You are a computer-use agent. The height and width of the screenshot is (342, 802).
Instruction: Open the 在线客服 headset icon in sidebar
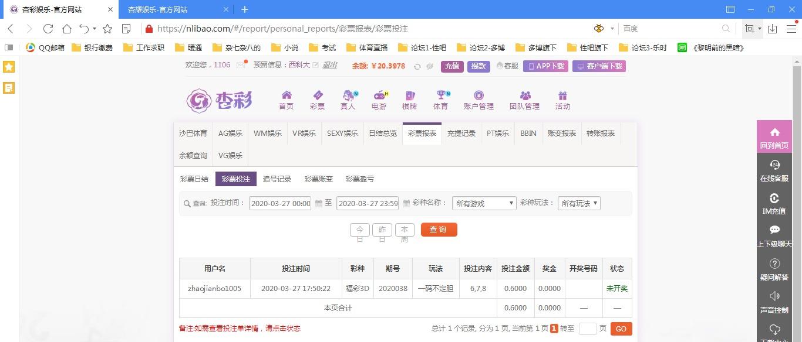point(774,166)
